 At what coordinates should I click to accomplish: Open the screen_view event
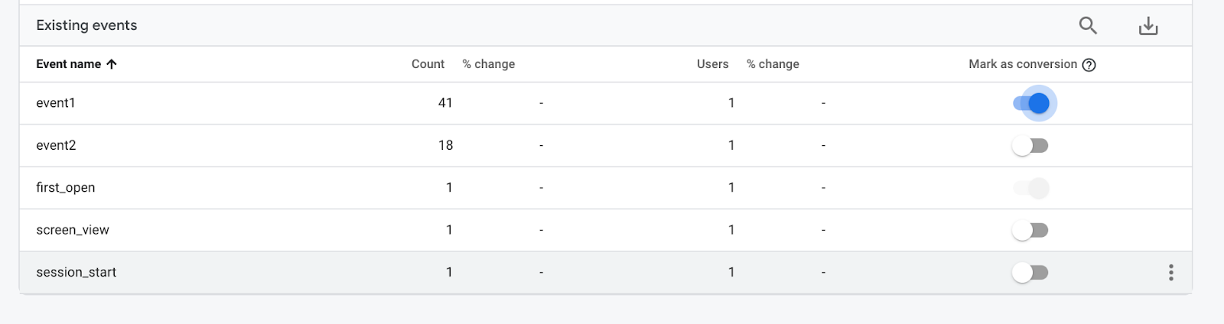[x=73, y=230]
